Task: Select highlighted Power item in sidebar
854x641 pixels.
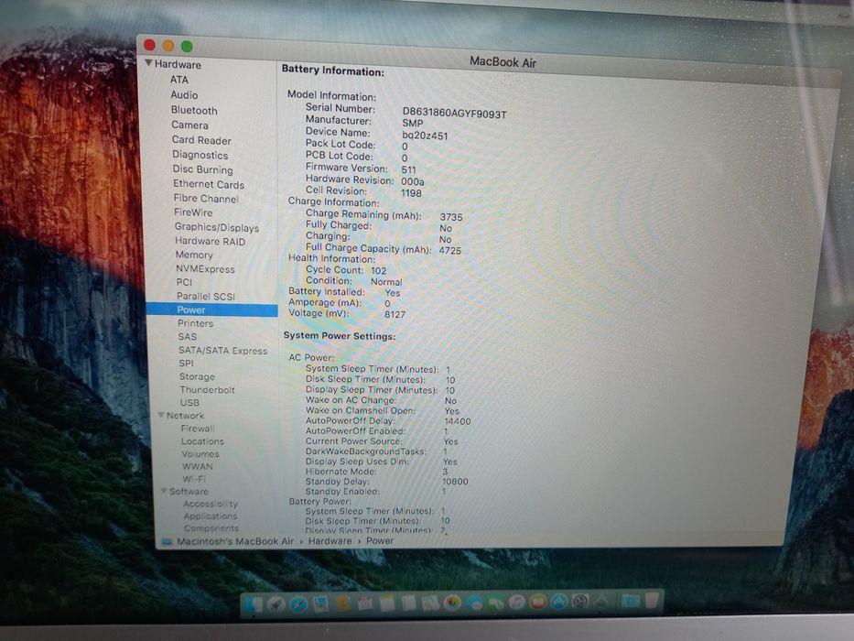Action: (211, 310)
